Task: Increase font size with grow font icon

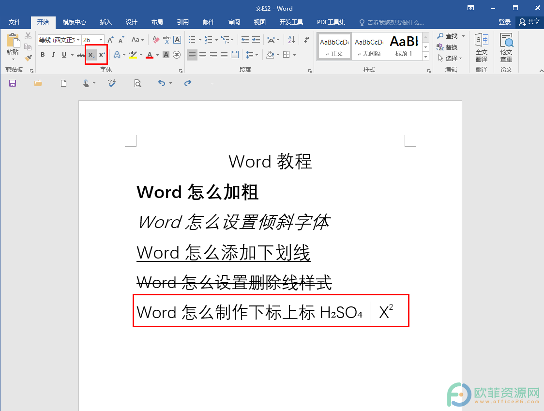Action: click(x=110, y=40)
